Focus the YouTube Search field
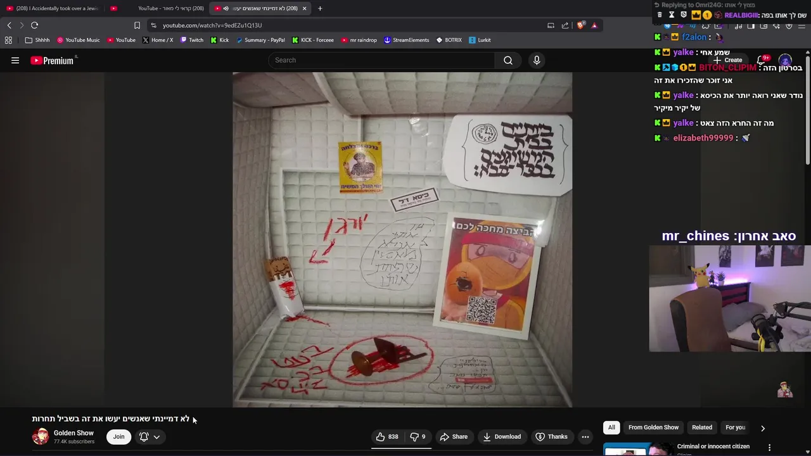This screenshot has width=811, height=456. (x=381, y=60)
